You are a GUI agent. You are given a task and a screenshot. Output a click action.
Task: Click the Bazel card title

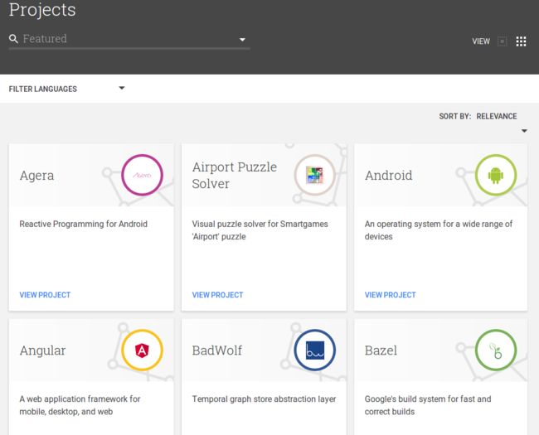click(381, 350)
